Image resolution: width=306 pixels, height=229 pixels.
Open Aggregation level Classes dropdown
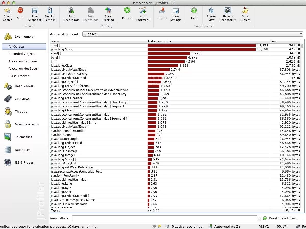coord(193,34)
